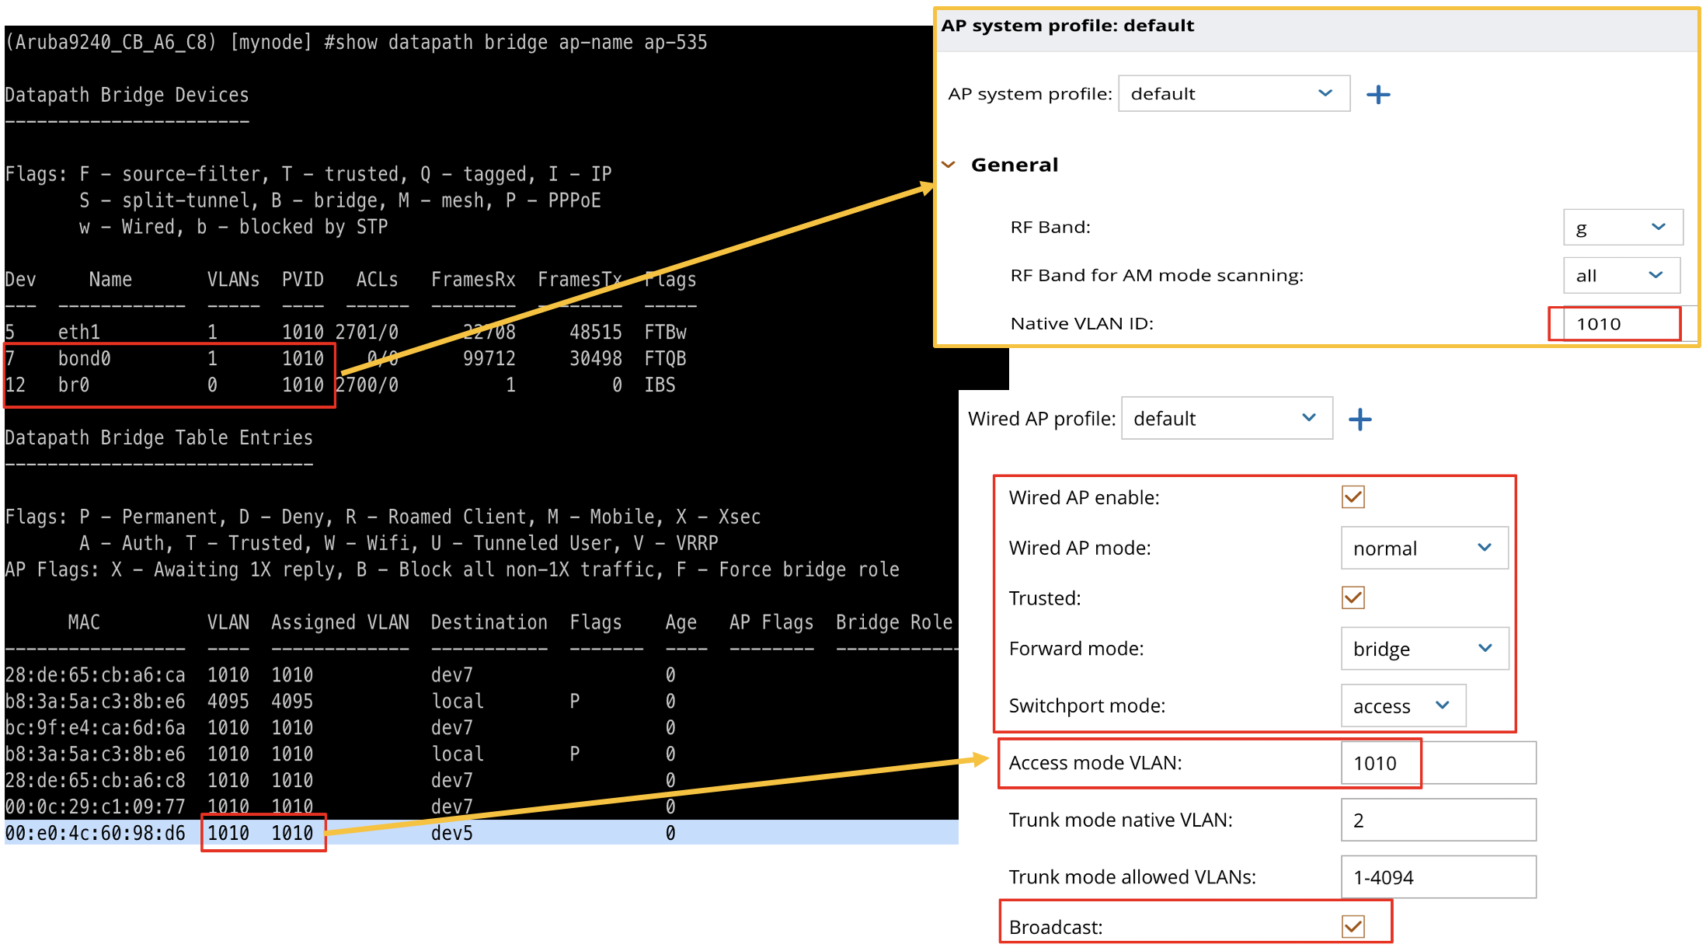Click the AP system profile: default title
Screen dimensions: 1706x951
[x=1068, y=26]
